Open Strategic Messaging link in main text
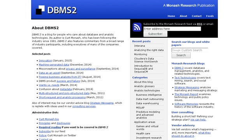The height and width of the screenshot is (140, 249). (102, 103)
